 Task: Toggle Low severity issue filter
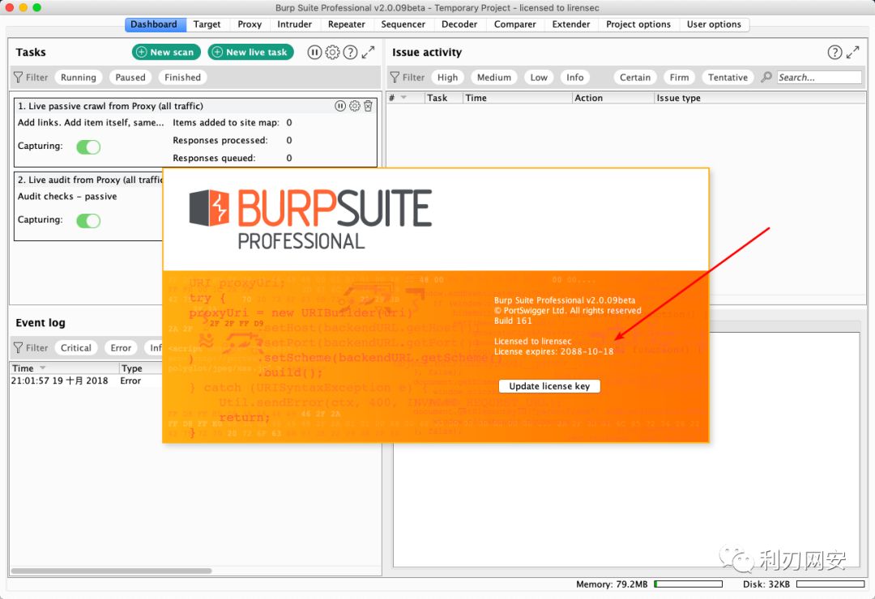click(x=539, y=78)
